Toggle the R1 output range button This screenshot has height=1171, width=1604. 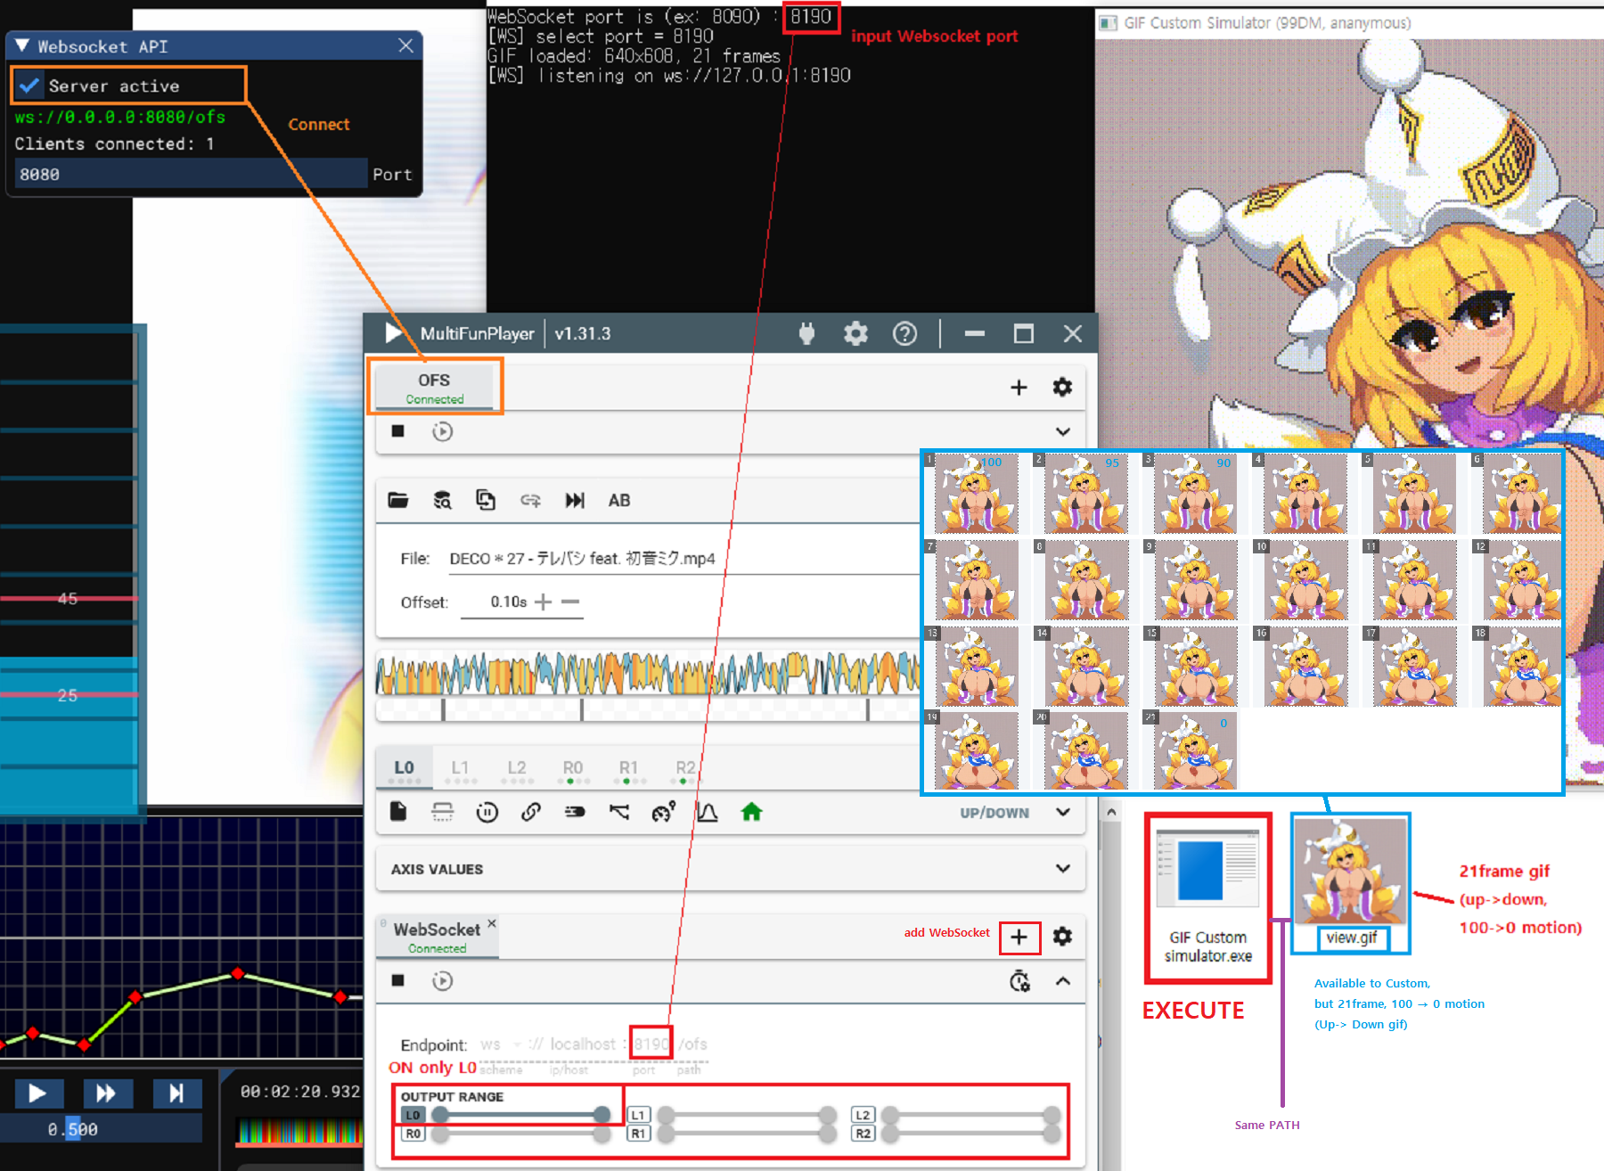[x=638, y=1134]
